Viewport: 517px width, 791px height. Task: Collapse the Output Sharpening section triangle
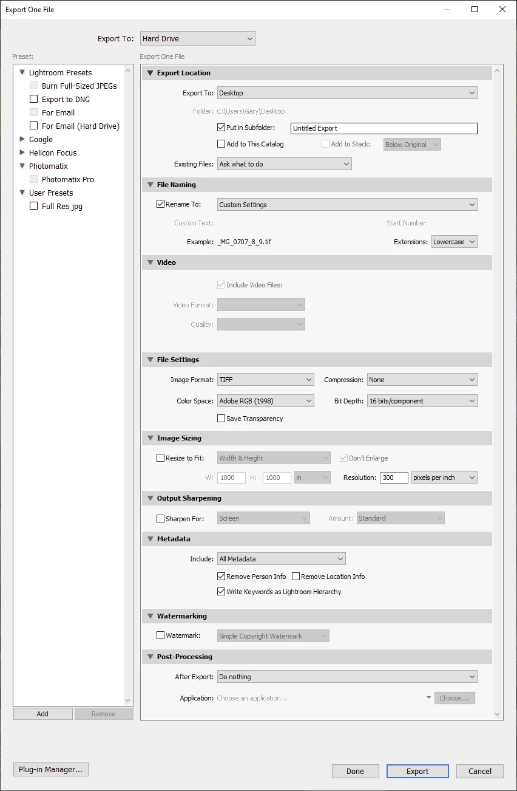coord(150,498)
